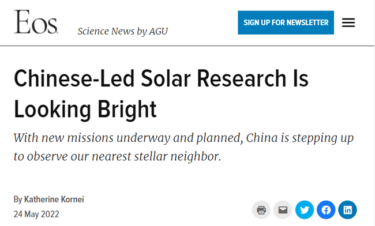Select the words Looking Bright in the headline
The width and height of the screenshot is (375, 226).
click(85, 110)
